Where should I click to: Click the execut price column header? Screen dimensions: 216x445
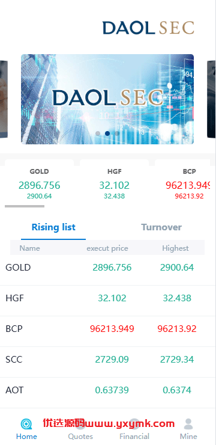107,248
